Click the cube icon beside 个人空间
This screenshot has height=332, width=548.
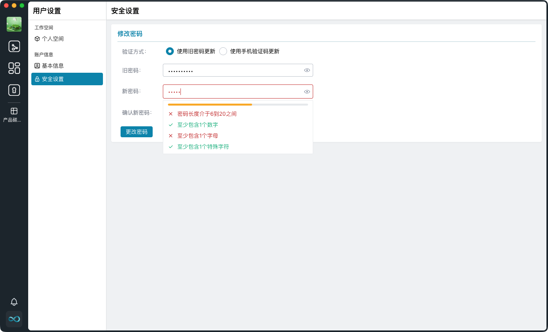point(37,39)
